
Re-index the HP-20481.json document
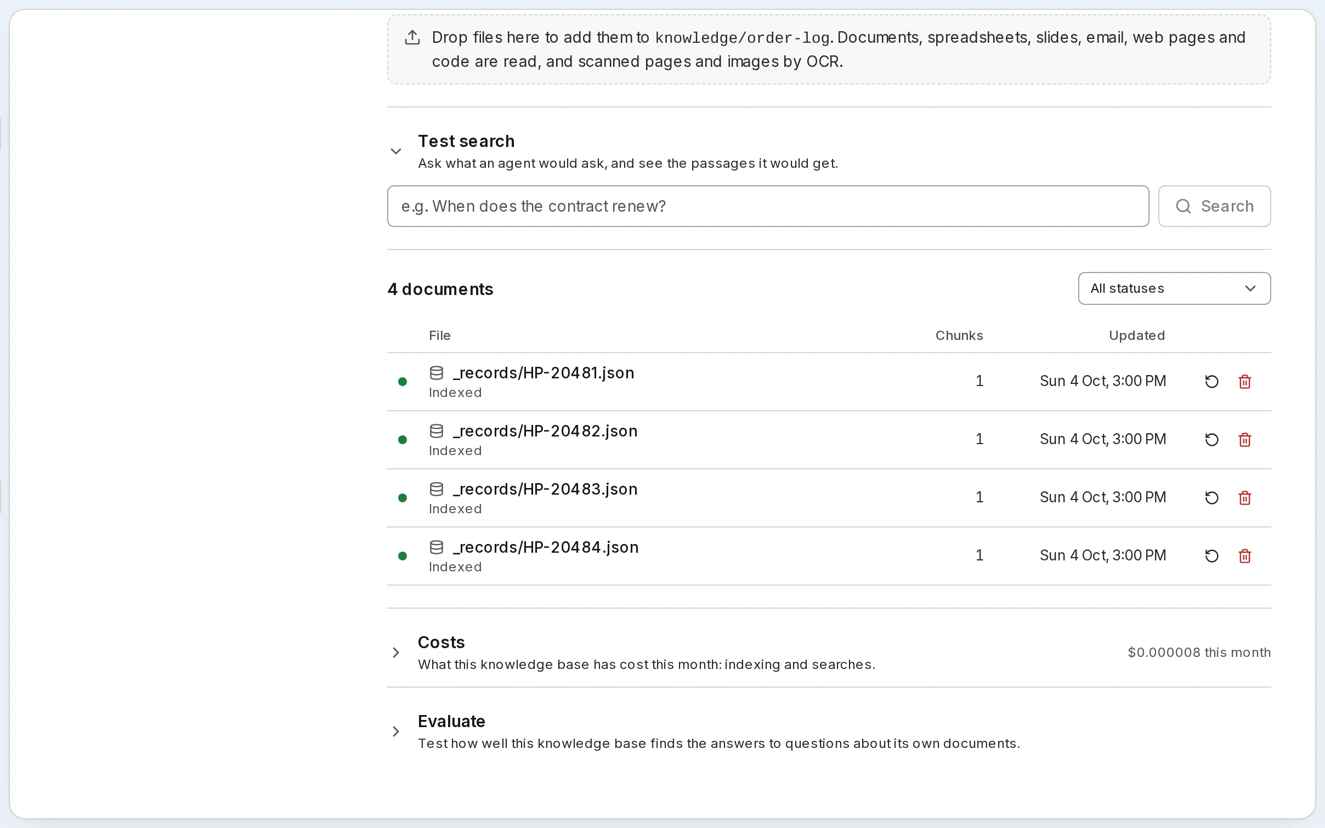(x=1211, y=382)
